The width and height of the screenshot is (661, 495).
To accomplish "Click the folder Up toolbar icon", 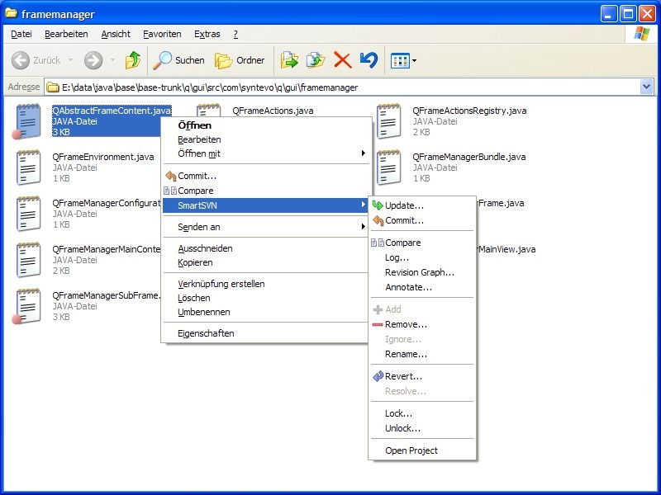I will pos(132,60).
